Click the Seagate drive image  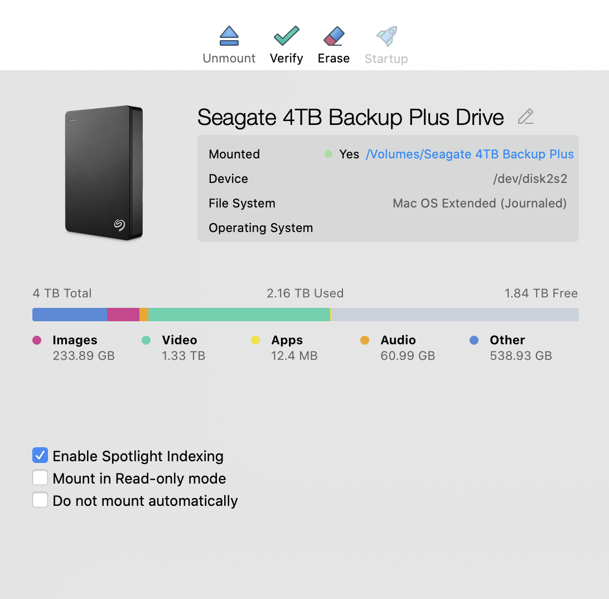(104, 172)
